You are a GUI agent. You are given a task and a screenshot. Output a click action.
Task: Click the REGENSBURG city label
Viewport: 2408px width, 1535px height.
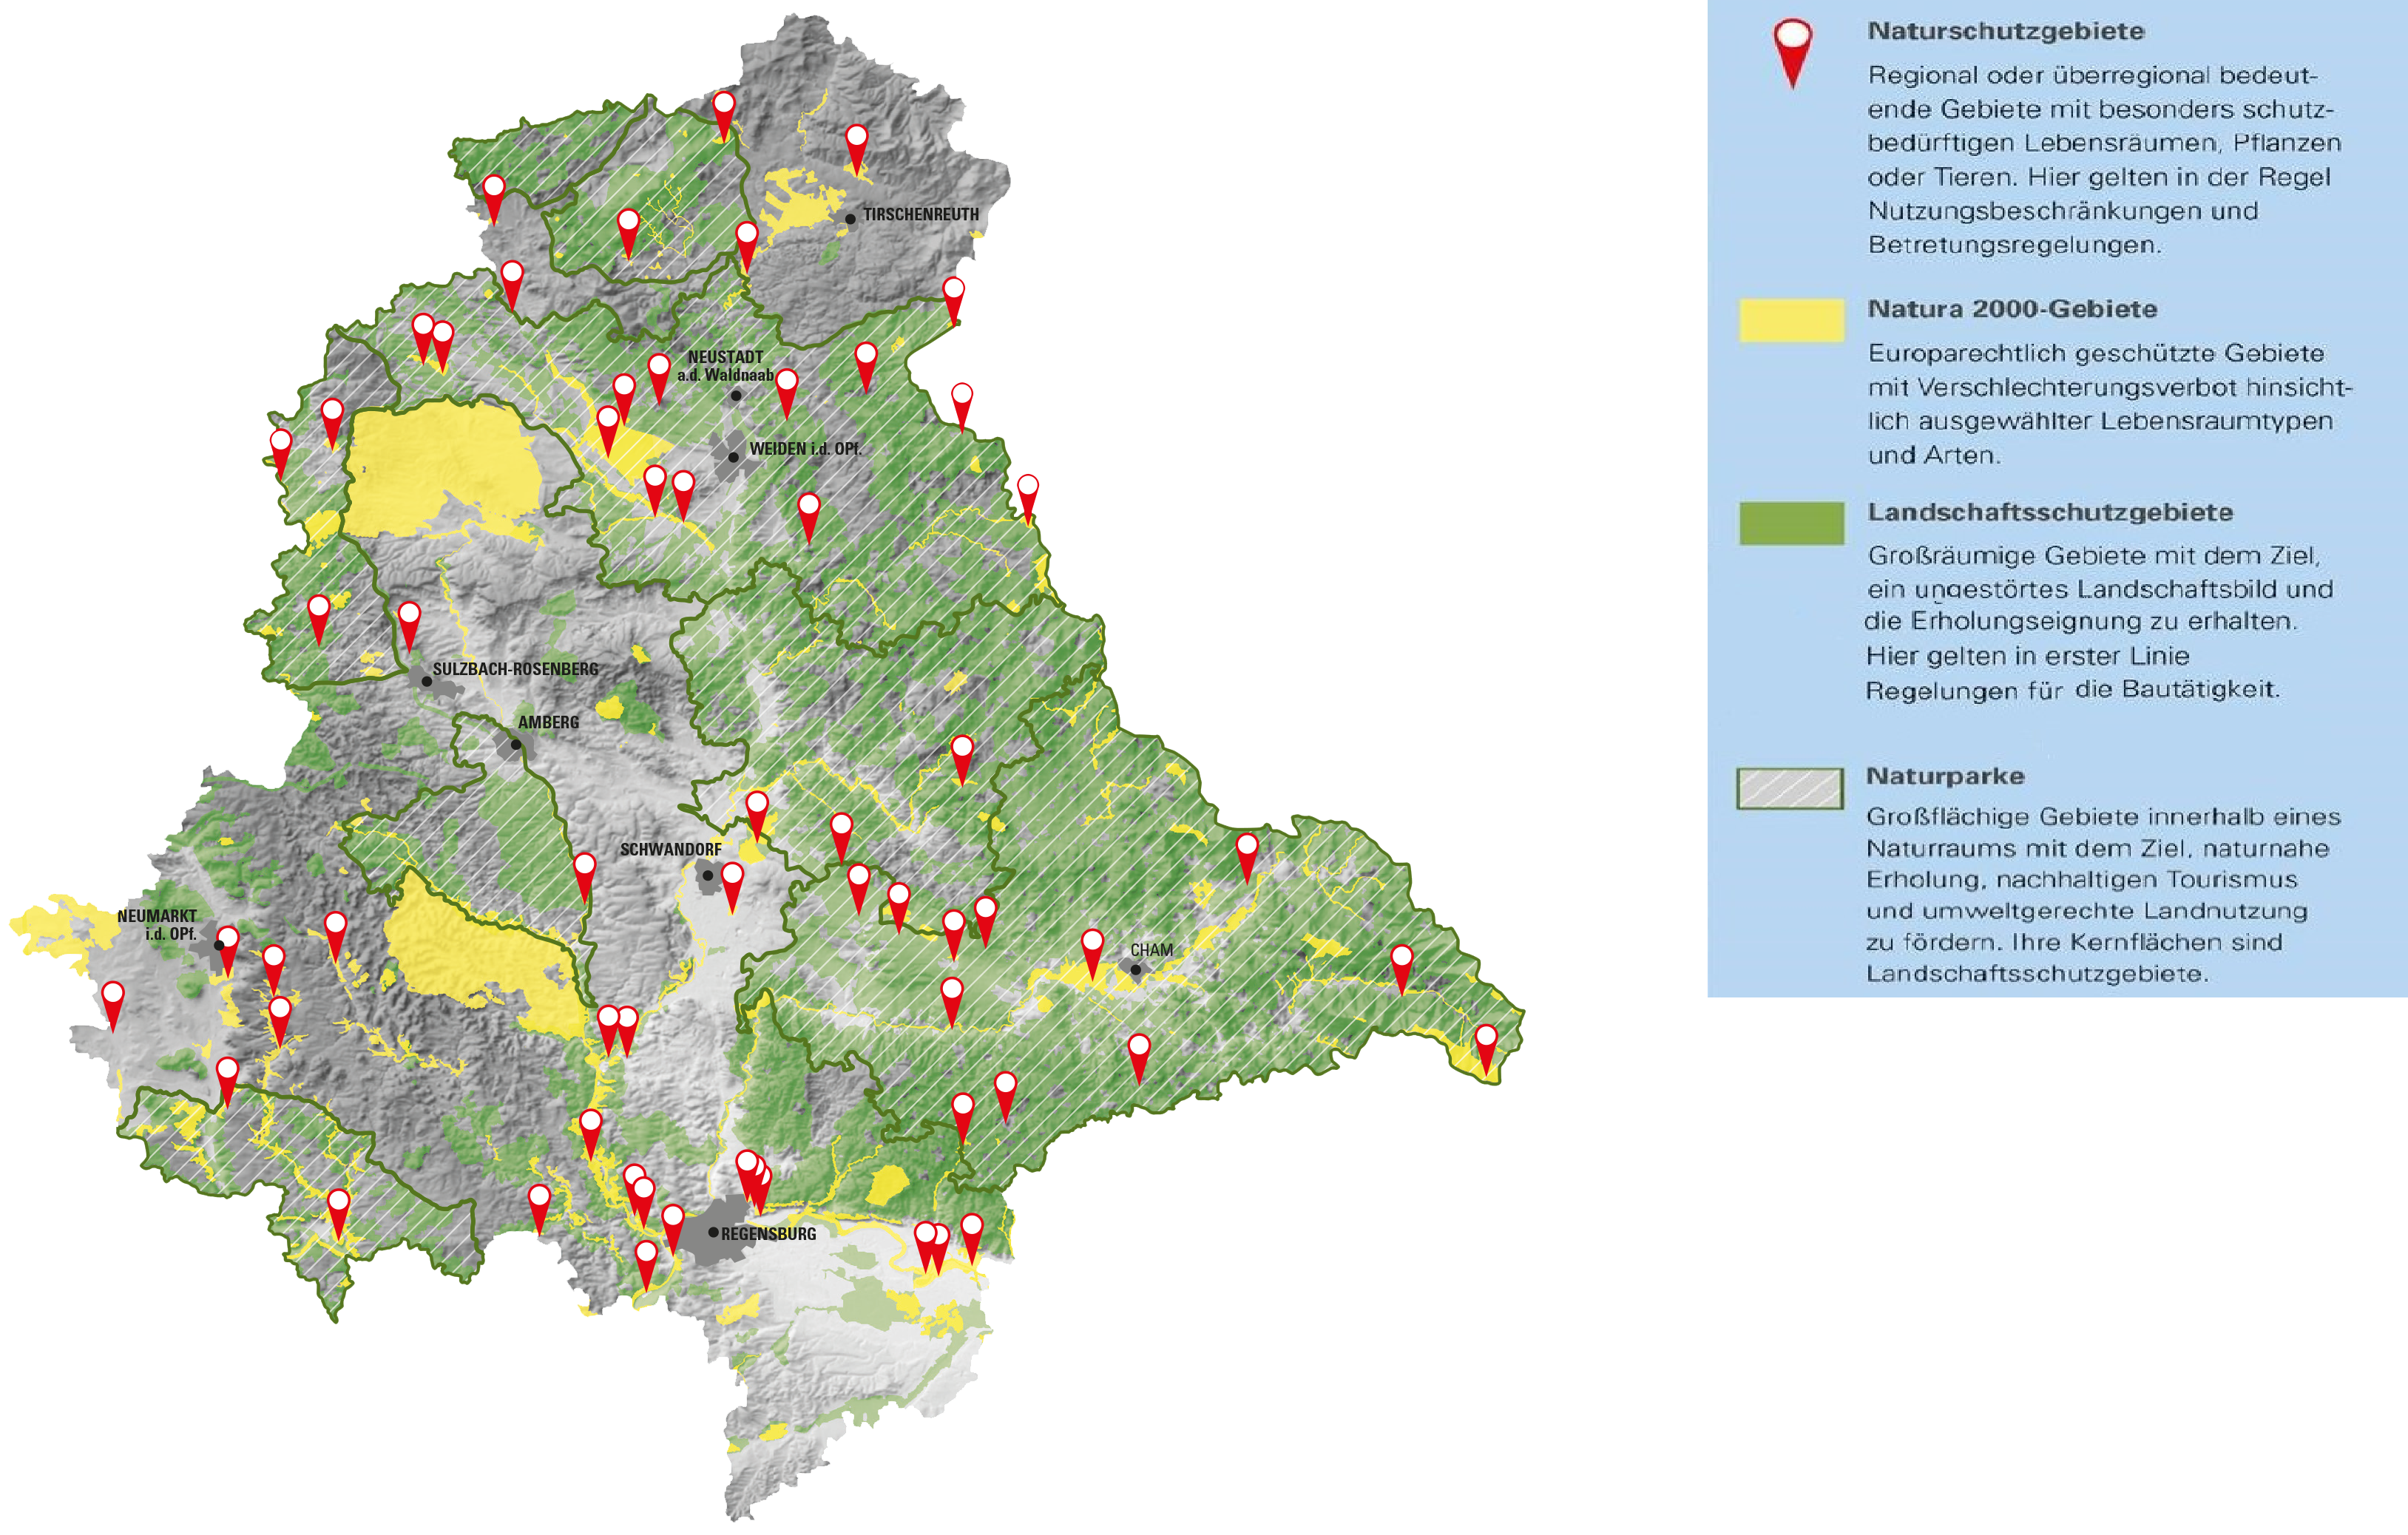pos(768,1234)
